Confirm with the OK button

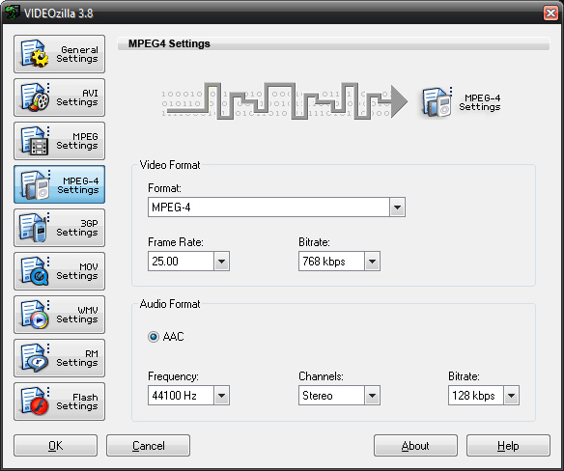[55, 446]
